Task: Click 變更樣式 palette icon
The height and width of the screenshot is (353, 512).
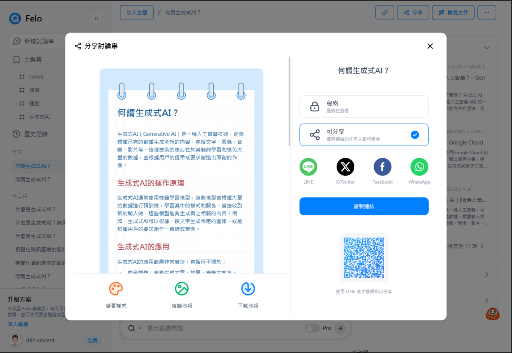Action: pyautogui.click(x=116, y=289)
